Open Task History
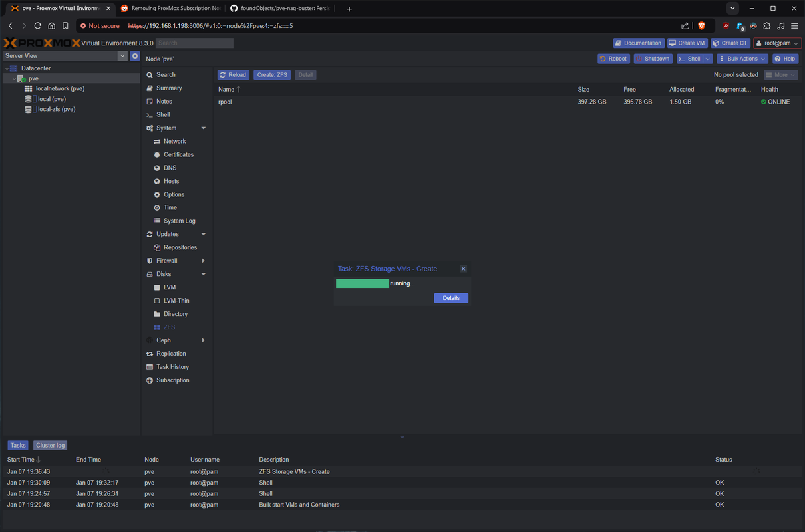 [x=172, y=367]
